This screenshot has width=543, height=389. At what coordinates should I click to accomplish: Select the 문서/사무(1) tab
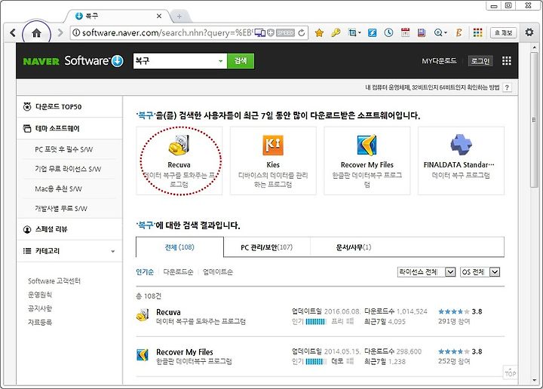click(354, 247)
